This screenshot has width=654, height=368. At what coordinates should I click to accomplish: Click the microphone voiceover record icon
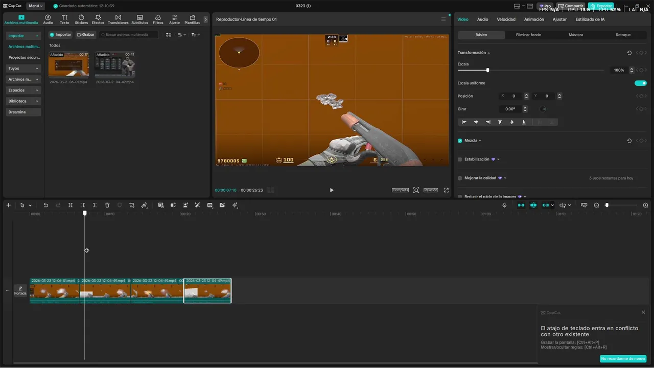(504, 205)
